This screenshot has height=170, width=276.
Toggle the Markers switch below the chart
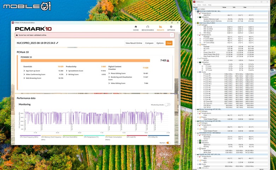coord(168,143)
